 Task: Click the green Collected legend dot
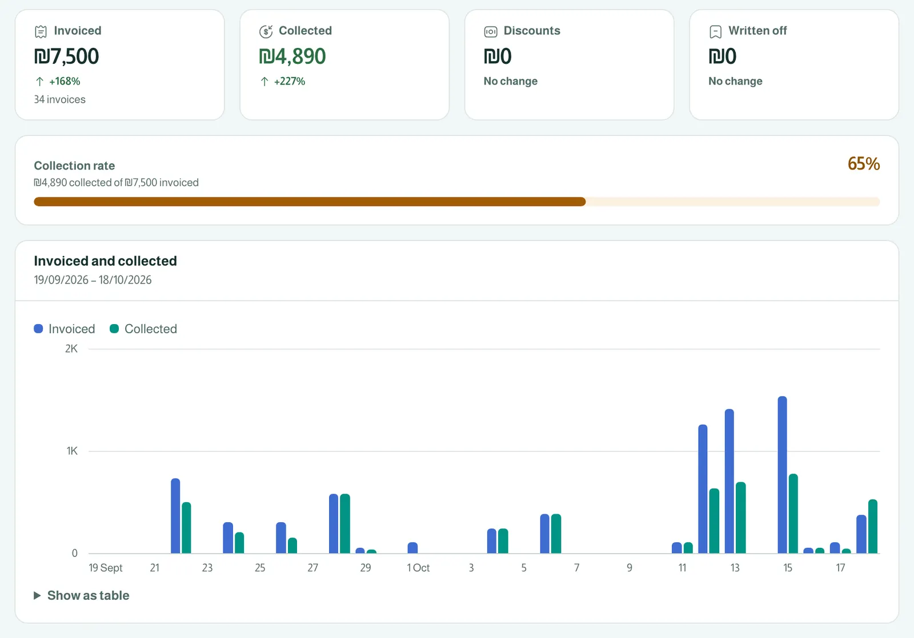tap(114, 329)
